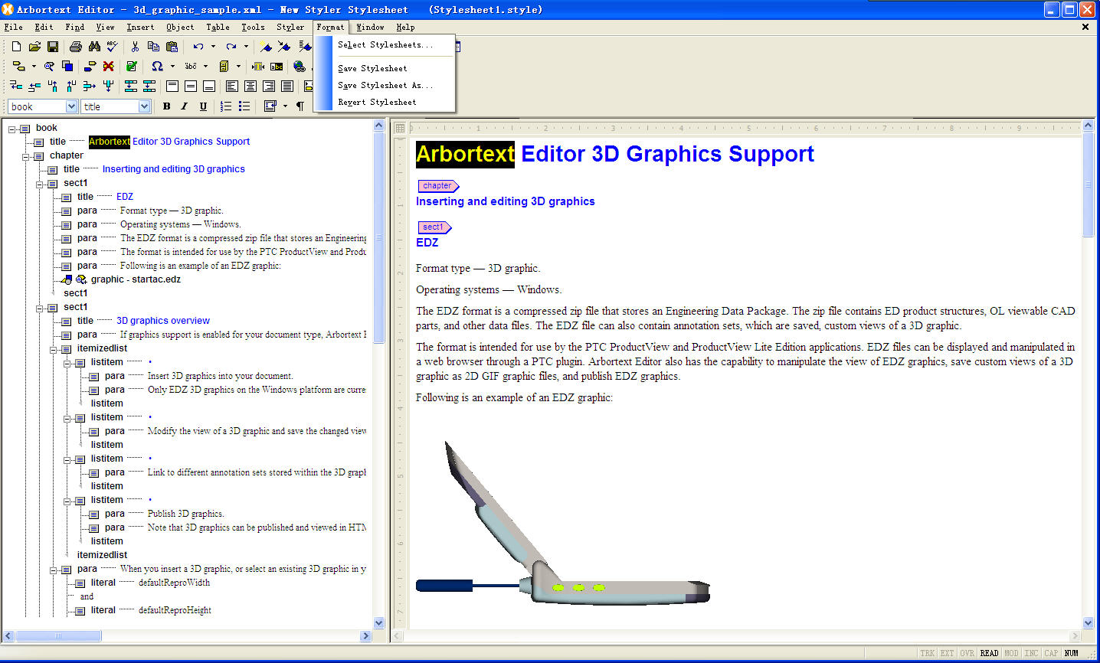Open the title element dropdown
This screenshot has height=663, width=1100.
[144, 106]
